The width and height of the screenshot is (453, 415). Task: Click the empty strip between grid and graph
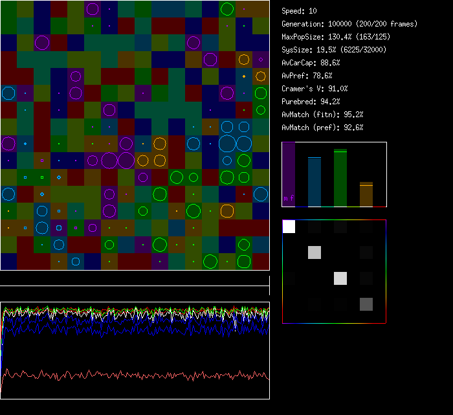[x=135, y=278]
